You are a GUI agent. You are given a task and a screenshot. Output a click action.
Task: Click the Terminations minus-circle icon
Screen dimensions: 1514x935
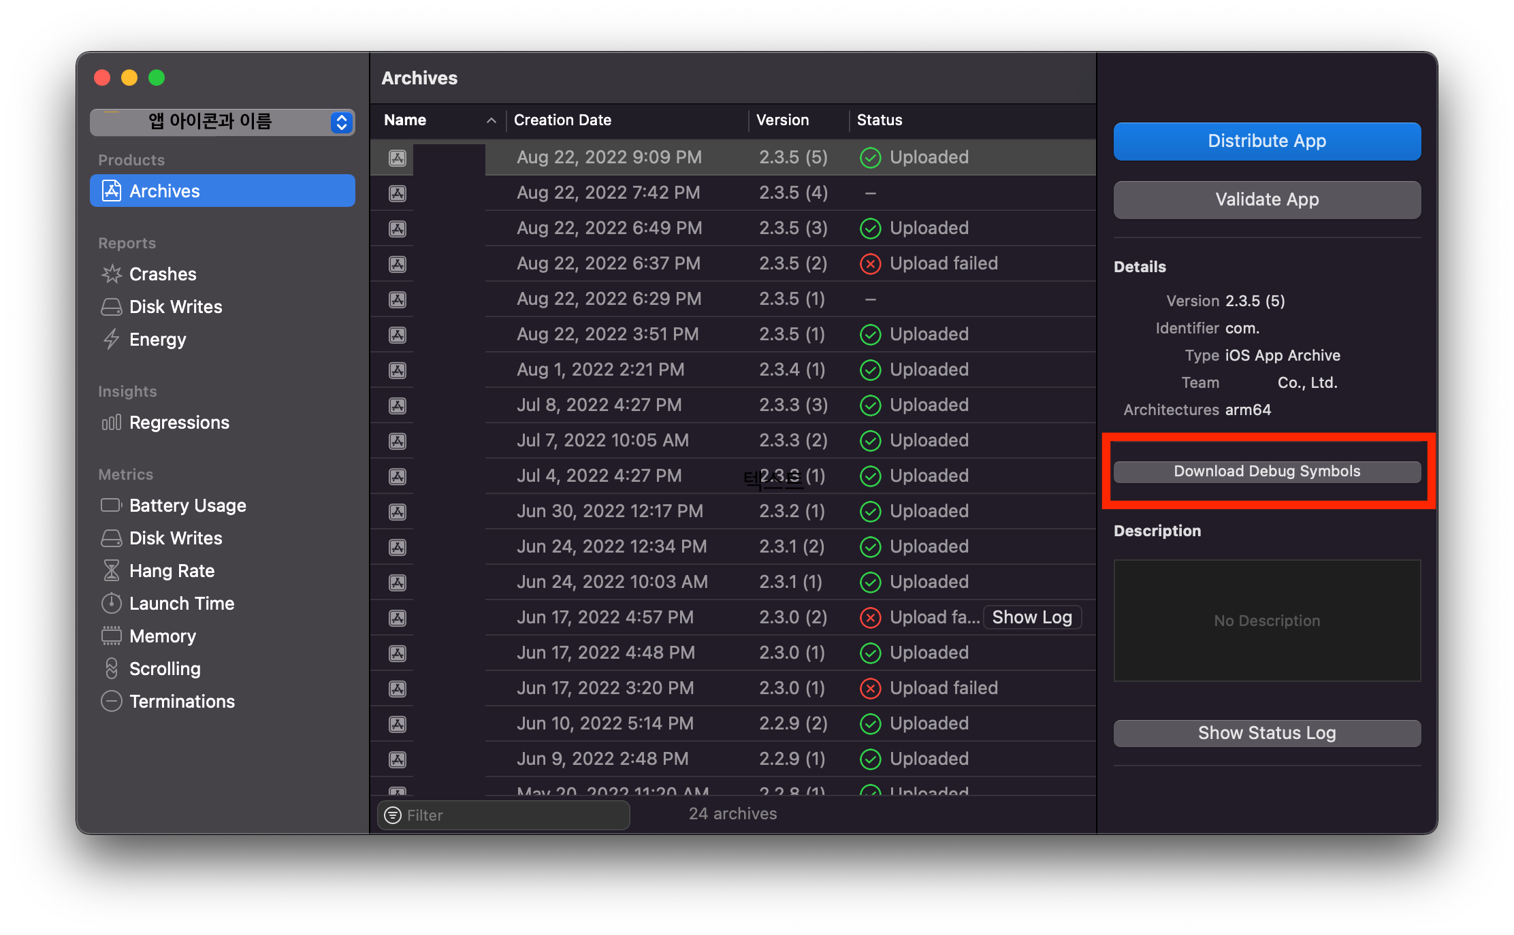click(x=111, y=701)
